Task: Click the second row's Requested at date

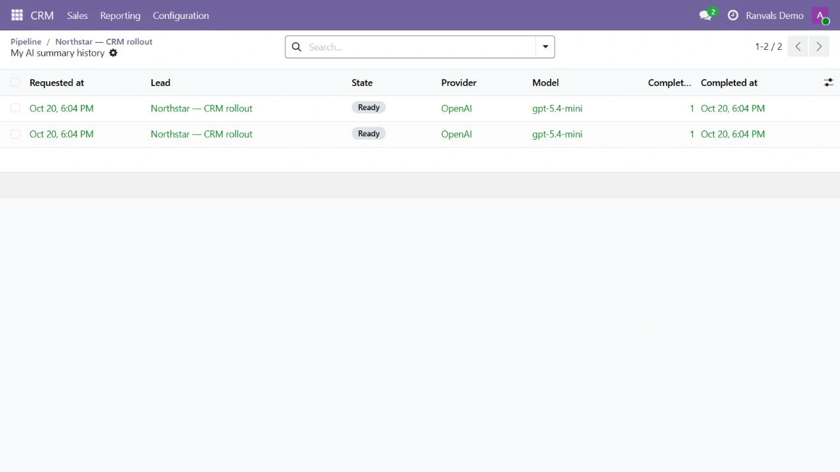Action: tap(62, 134)
